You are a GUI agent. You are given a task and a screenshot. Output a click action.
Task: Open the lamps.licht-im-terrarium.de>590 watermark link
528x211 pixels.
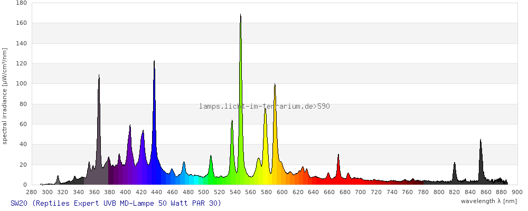click(x=264, y=106)
